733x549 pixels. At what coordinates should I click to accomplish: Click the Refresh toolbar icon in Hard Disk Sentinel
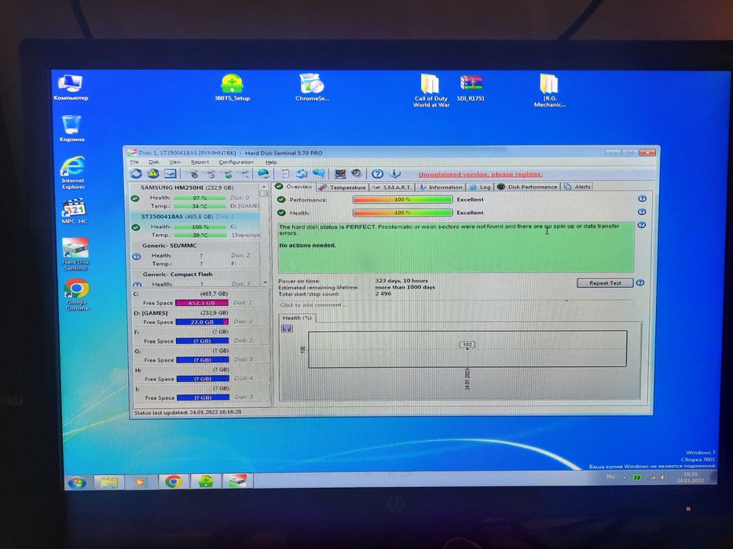click(x=136, y=173)
